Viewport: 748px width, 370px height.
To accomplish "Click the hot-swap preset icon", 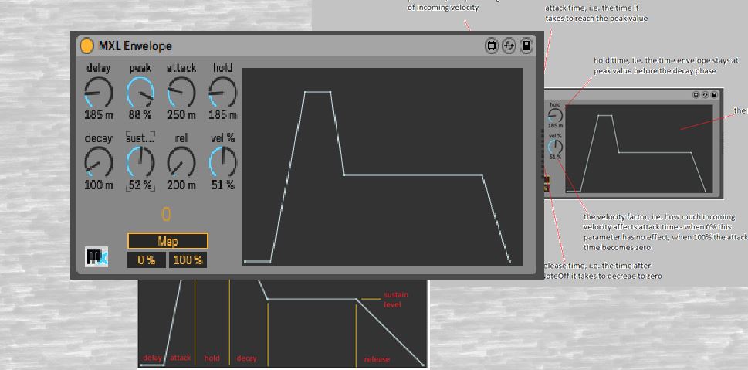I will pyautogui.click(x=509, y=46).
